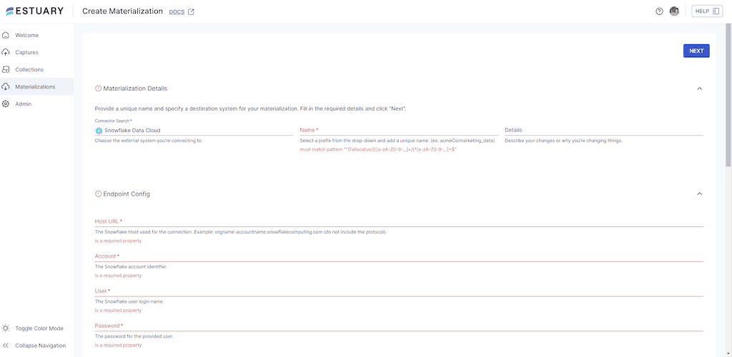Click the Account input field
The image size is (732, 357).
pos(399,256)
